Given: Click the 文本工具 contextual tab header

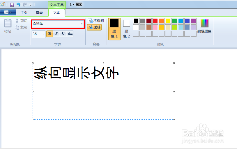Looking at the screenshot, I should [57, 5].
